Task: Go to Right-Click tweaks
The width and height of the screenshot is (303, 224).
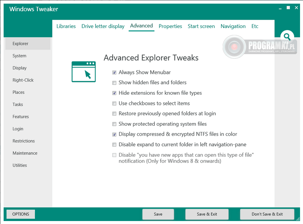Action: [x=28, y=80]
